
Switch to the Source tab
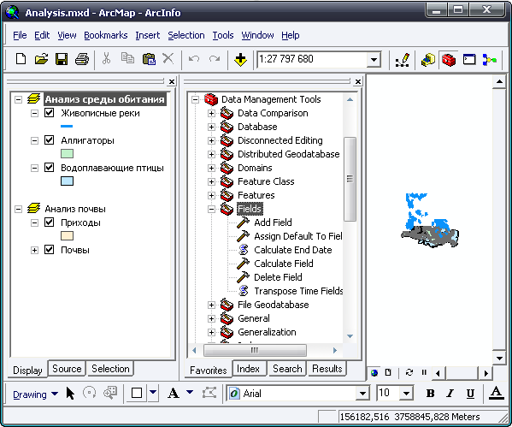pos(67,369)
